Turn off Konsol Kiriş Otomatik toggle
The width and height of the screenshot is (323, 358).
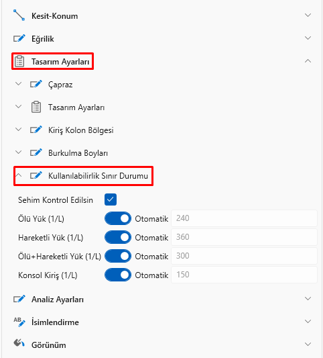click(118, 275)
